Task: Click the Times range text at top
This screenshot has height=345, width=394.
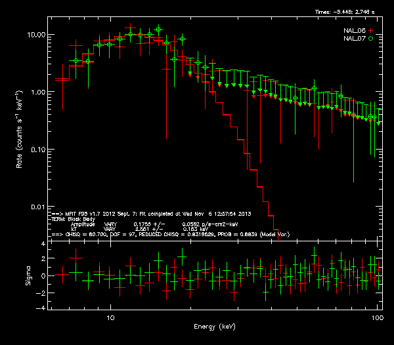Action: pos(348,12)
